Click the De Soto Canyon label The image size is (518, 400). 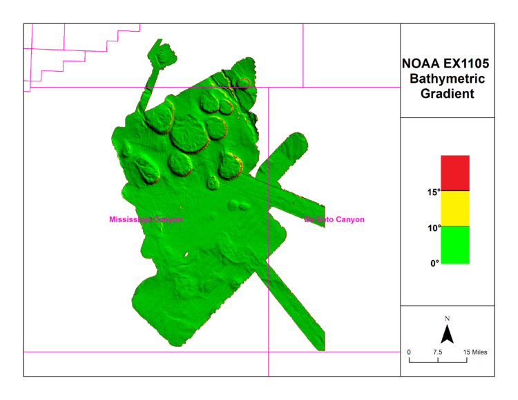coord(334,219)
